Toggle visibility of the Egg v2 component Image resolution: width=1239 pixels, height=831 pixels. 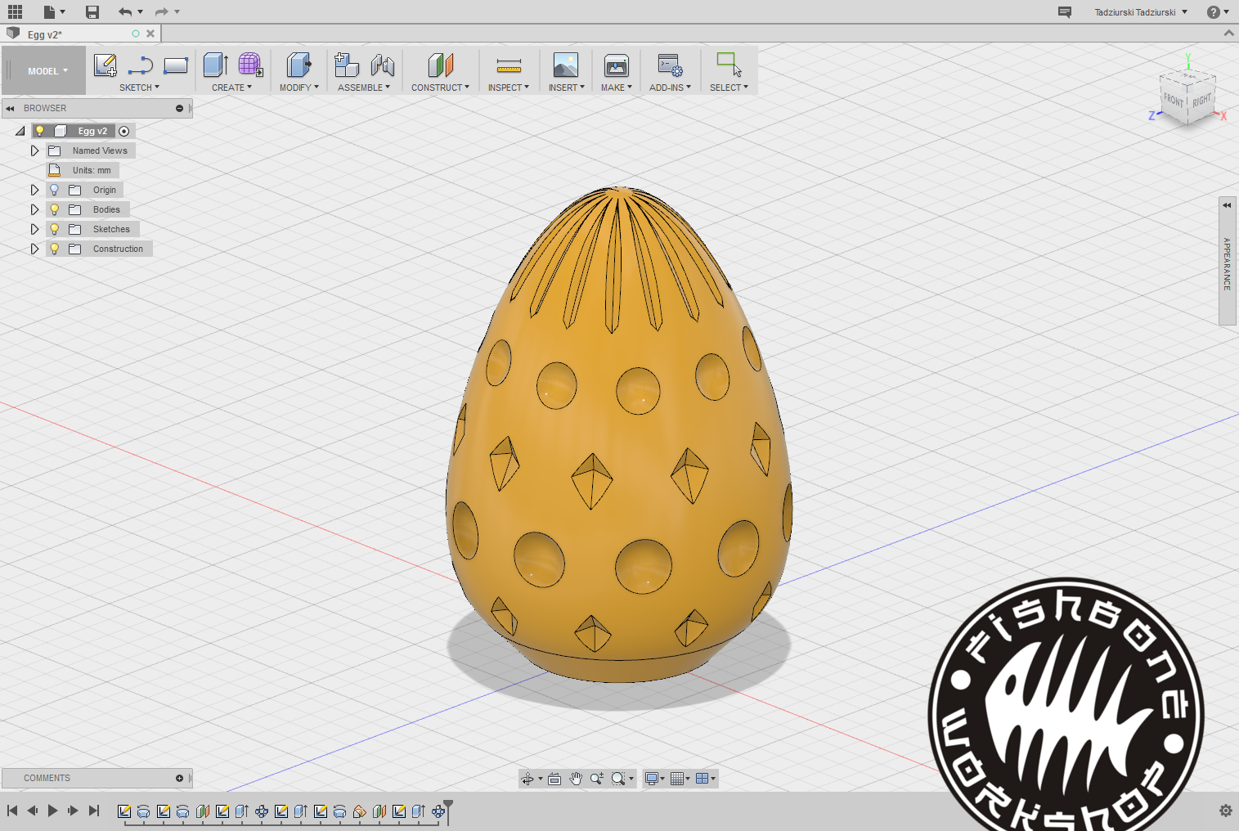coord(39,131)
